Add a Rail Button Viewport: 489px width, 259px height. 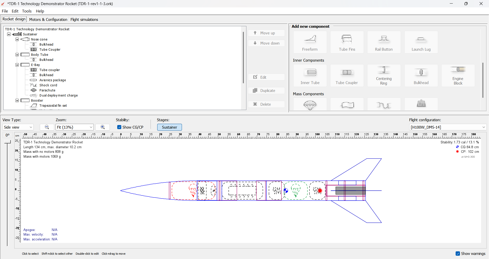tap(384, 42)
